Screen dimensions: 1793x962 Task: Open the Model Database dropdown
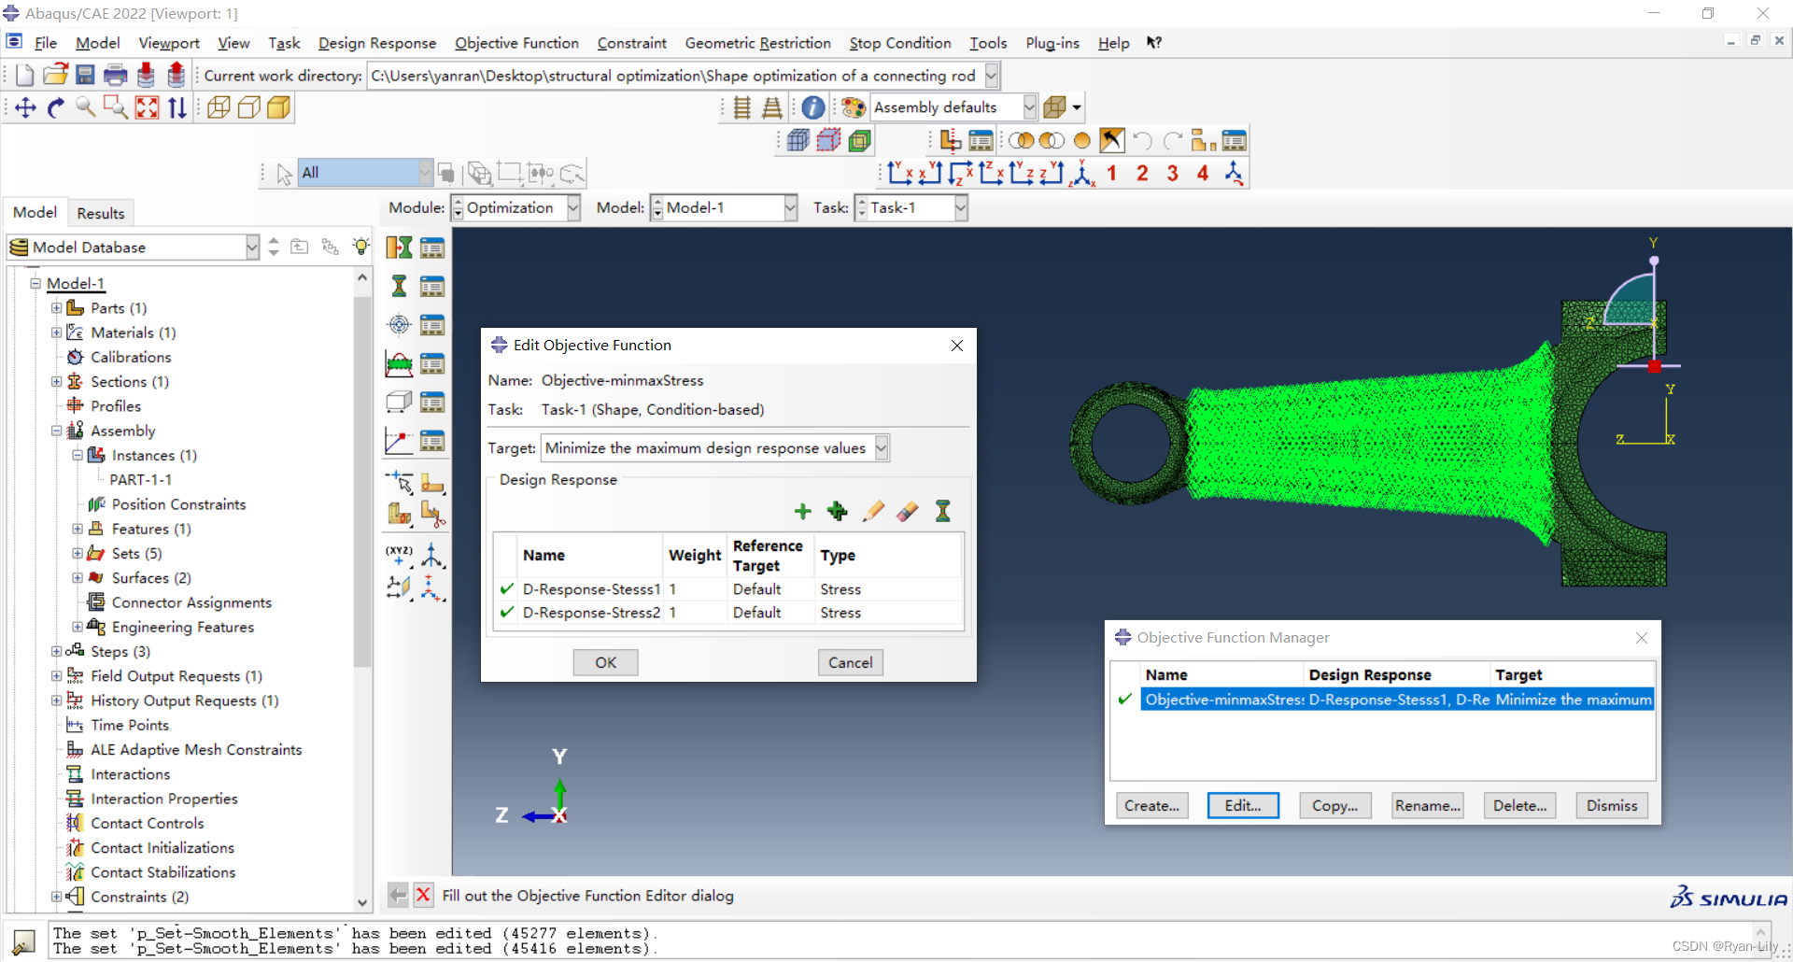[x=252, y=247]
